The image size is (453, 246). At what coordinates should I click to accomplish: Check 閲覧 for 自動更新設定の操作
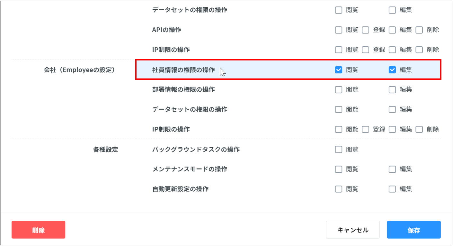[x=339, y=189]
